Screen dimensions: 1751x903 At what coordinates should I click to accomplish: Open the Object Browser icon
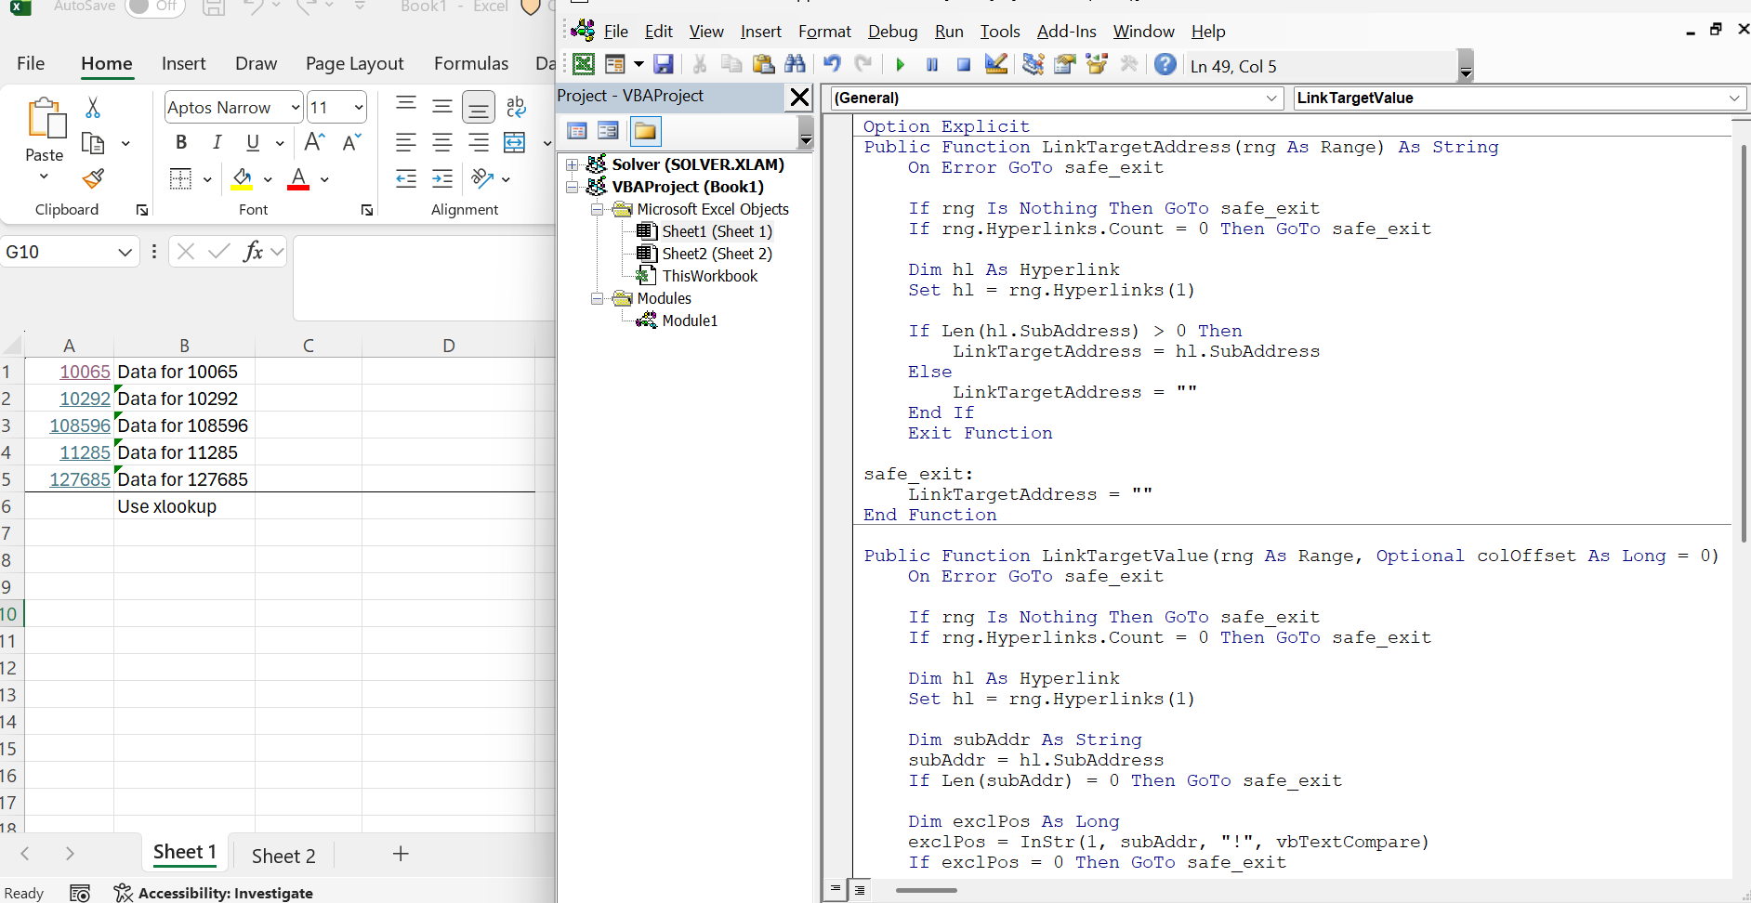point(1097,65)
